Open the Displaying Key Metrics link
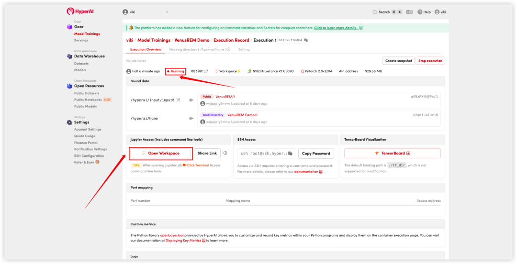The width and height of the screenshot is (517, 264). pos(183,241)
